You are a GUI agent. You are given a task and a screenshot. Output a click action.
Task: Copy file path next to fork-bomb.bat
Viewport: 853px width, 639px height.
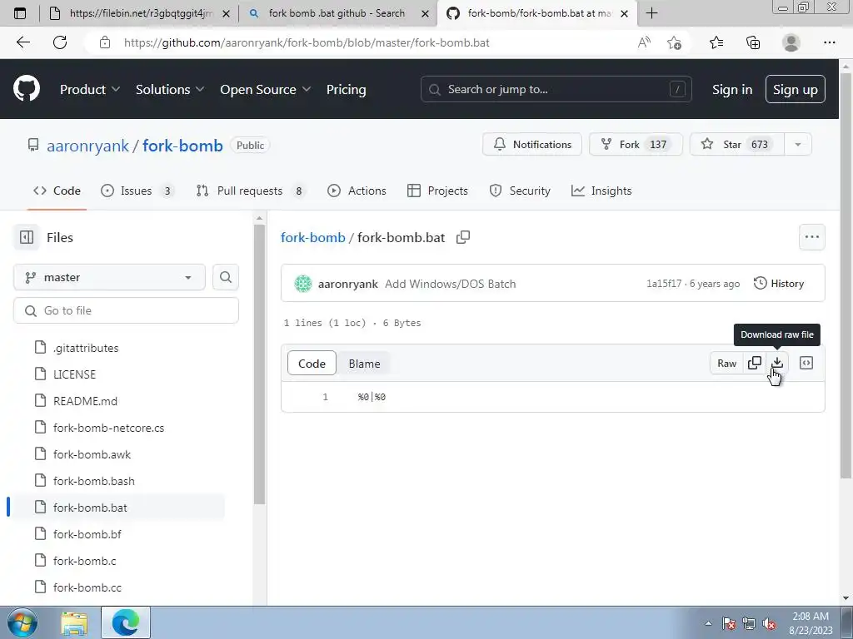pos(463,237)
